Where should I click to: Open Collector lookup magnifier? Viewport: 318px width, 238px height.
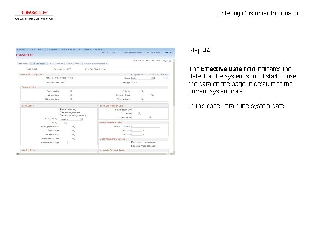pyautogui.click(x=142, y=91)
